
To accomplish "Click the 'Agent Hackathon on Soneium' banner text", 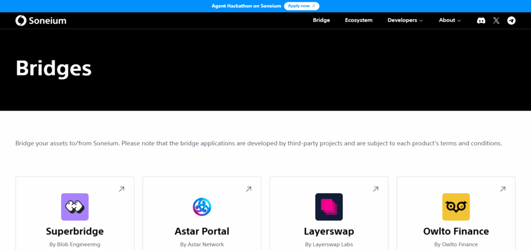I will point(246,6).
